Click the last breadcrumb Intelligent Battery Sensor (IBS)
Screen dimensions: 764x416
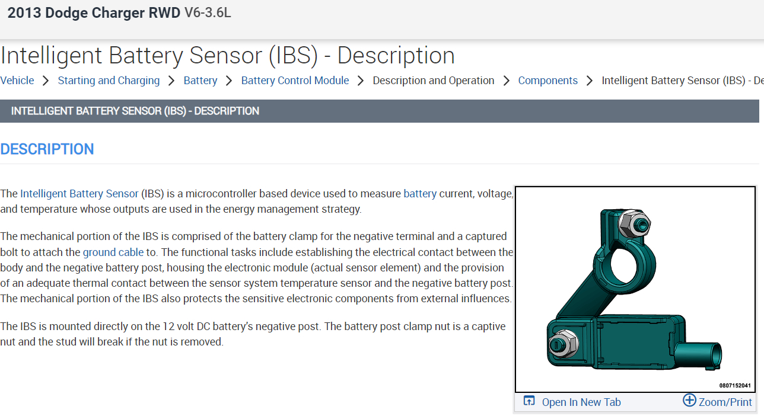coord(682,81)
